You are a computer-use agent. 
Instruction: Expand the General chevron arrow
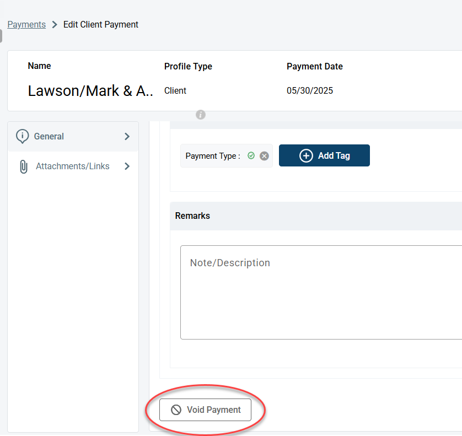pyautogui.click(x=127, y=136)
